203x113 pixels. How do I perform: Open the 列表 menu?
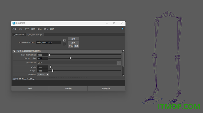14,29
